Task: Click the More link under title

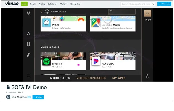Action: [x=20, y=92]
